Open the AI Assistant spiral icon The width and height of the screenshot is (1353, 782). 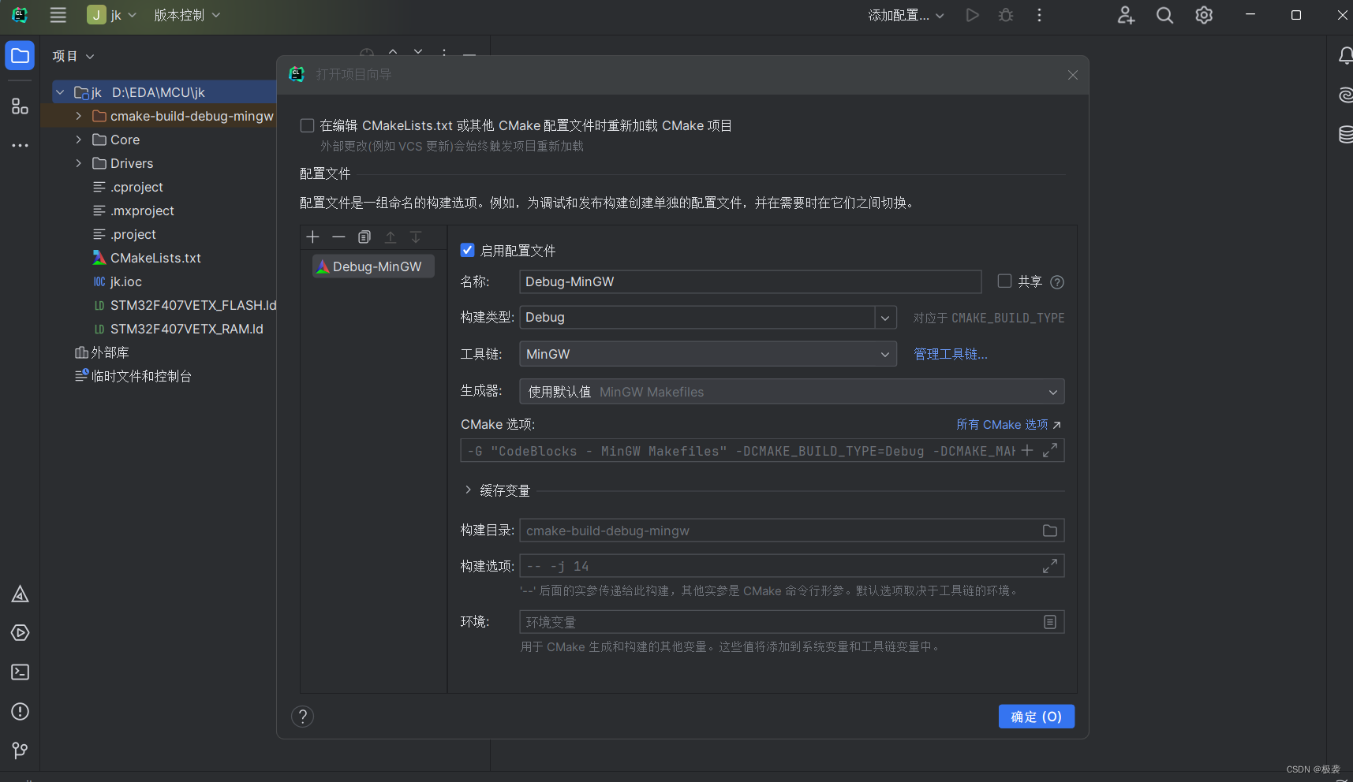pyautogui.click(x=1345, y=95)
